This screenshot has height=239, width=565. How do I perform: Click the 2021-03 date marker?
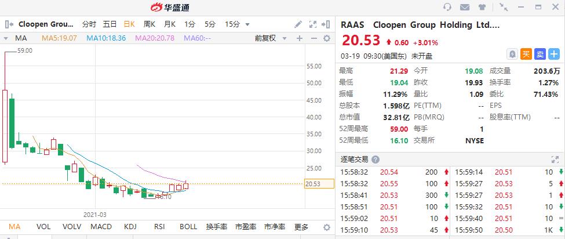(95, 215)
